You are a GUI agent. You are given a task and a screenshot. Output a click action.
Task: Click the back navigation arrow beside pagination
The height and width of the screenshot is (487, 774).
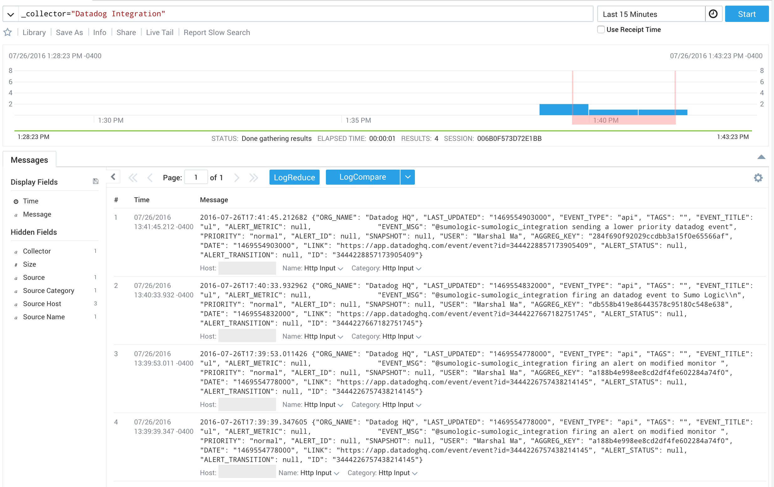coord(113,177)
